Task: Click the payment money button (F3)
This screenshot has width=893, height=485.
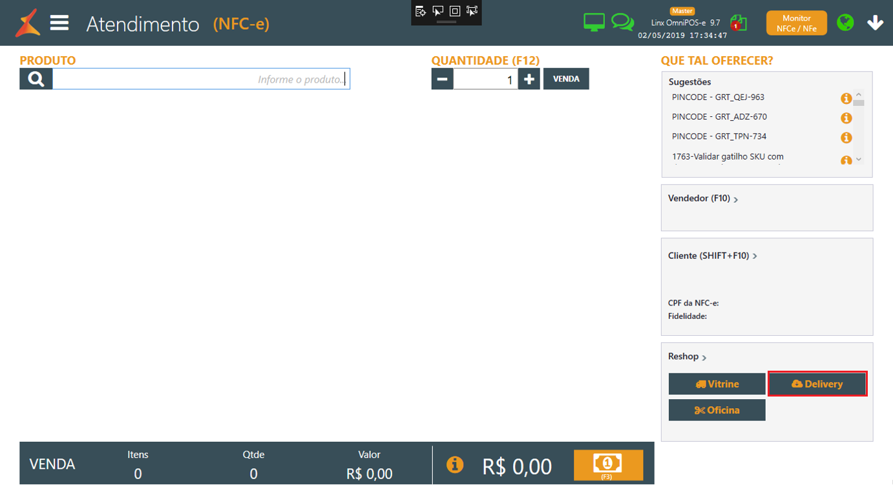Action: 608,466
